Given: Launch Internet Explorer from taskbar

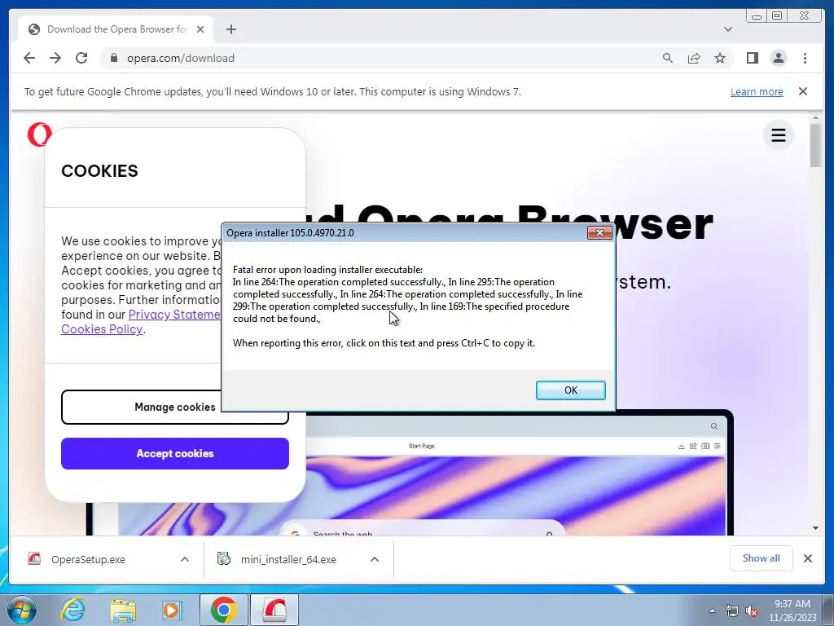Looking at the screenshot, I should pyautogui.click(x=72, y=610).
